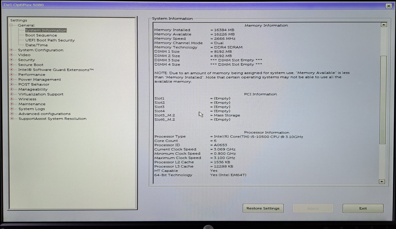Click the 64-Bit Technology value
396x229 pixels.
click(228, 175)
